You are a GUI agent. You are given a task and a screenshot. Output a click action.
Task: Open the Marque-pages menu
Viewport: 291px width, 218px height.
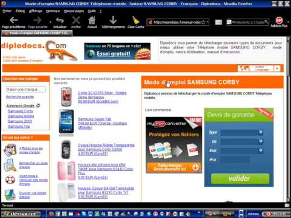pyautogui.click(x=74, y=11)
